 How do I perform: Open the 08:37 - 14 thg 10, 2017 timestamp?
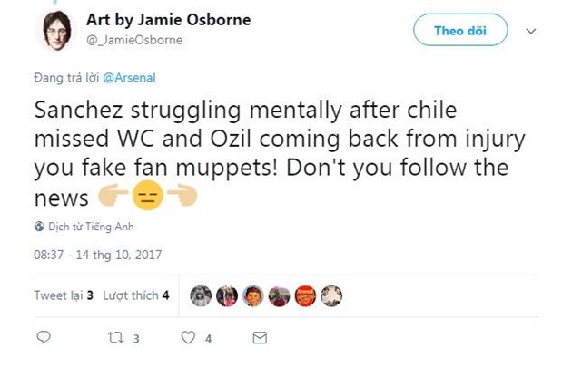(x=97, y=255)
